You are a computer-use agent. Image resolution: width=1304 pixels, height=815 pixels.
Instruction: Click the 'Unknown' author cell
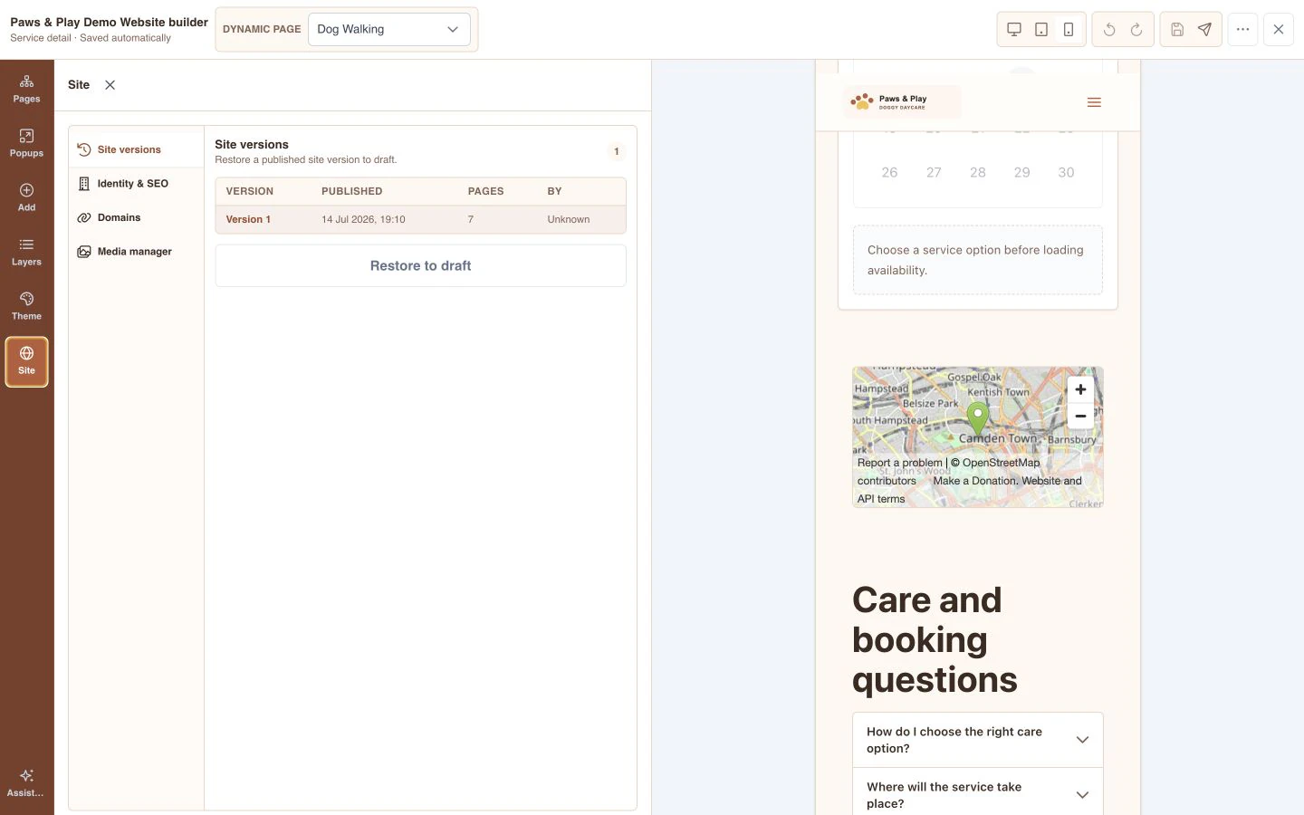[x=568, y=219]
